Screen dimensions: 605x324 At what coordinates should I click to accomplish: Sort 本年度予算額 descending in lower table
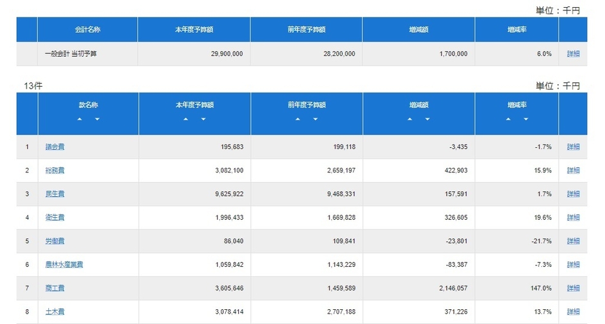pyautogui.click(x=203, y=120)
